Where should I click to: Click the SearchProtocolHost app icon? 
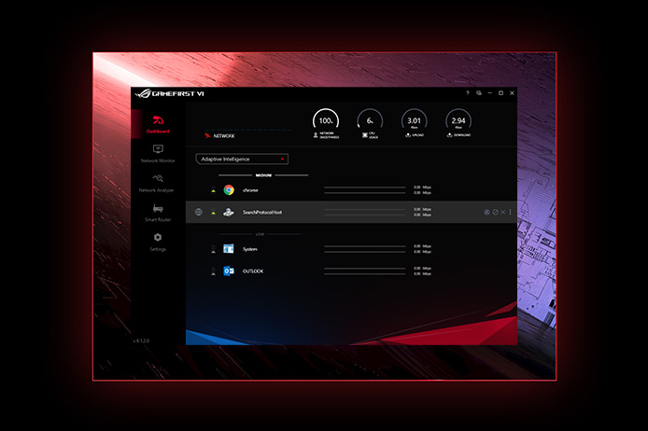pos(229,212)
